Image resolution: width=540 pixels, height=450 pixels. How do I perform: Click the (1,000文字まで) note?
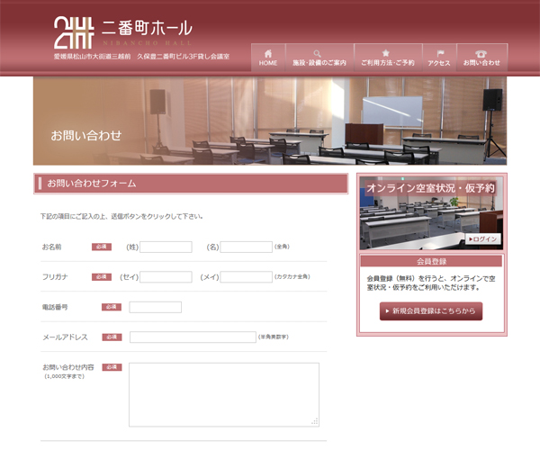click(x=64, y=376)
